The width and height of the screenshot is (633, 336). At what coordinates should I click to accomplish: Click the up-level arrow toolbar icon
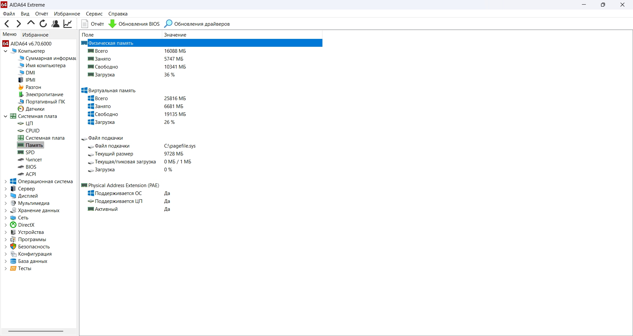31,23
